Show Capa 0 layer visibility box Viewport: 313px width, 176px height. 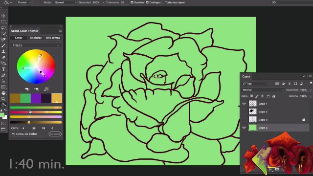[244, 120]
